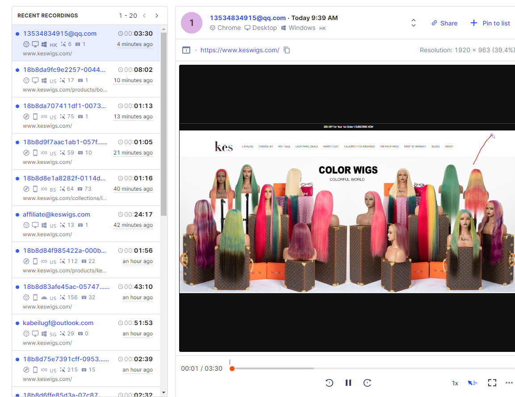Copy the page URL icon
This screenshot has width=515, height=397.
(x=287, y=50)
